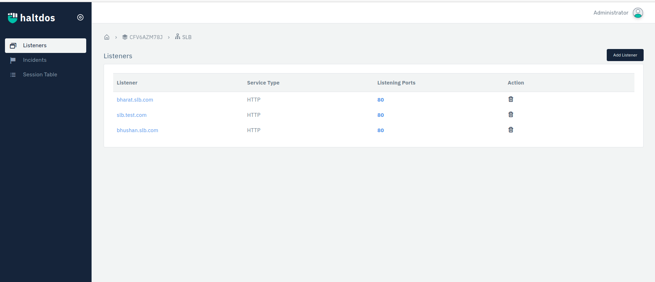Screen dimensions: 655x282
Task: Open the Listeners sidebar item
Action: (45, 45)
